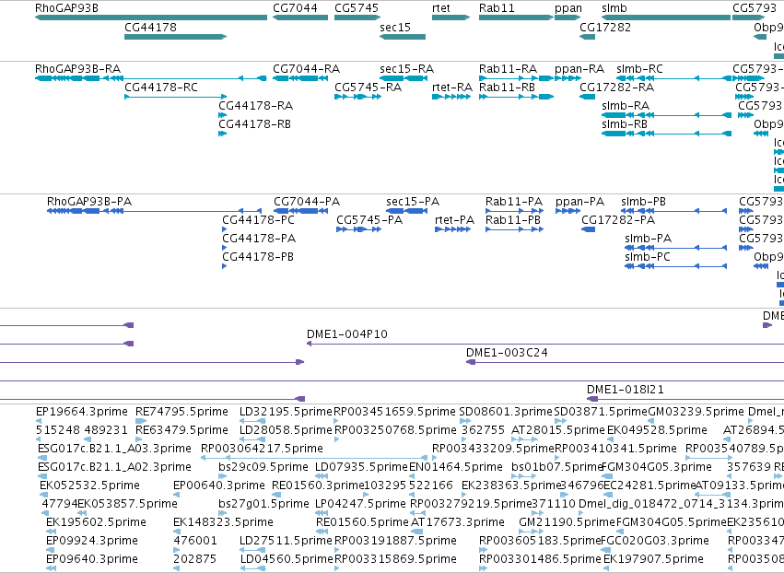
Task: Select transcript sec15-RA label
Action: [x=406, y=68]
